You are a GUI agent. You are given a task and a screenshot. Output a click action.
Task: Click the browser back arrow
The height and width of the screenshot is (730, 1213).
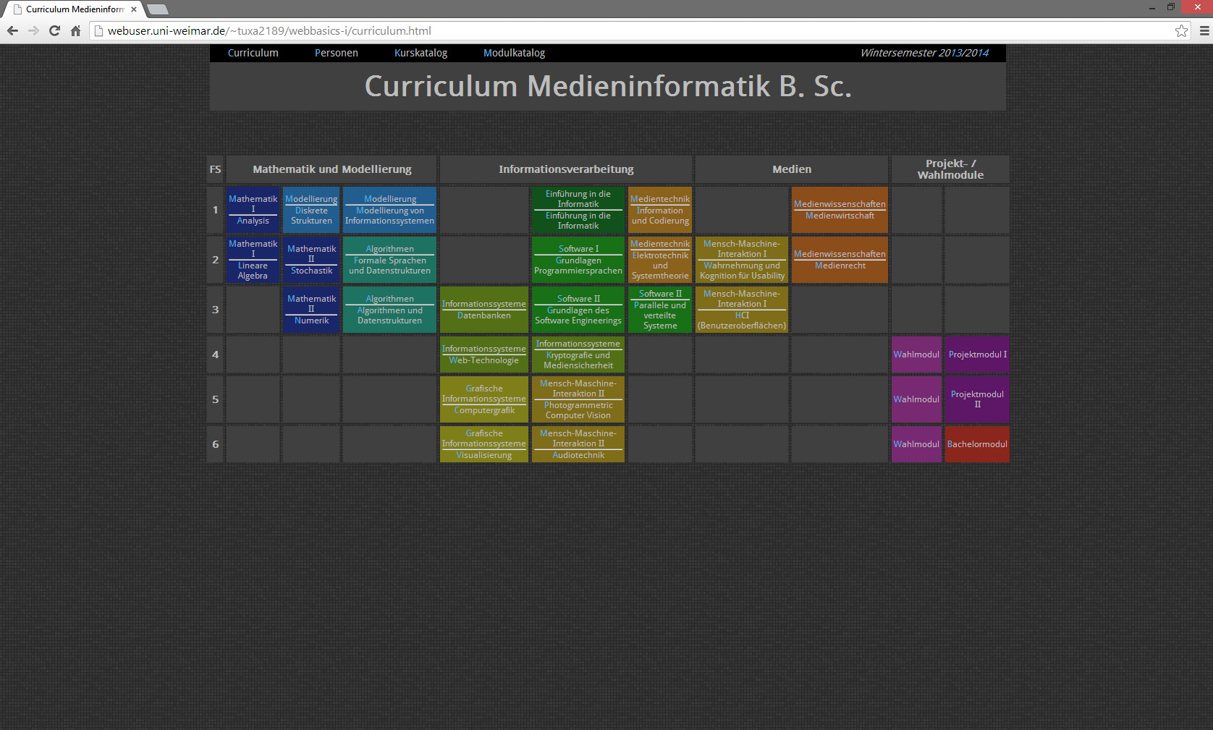point(12,30)
